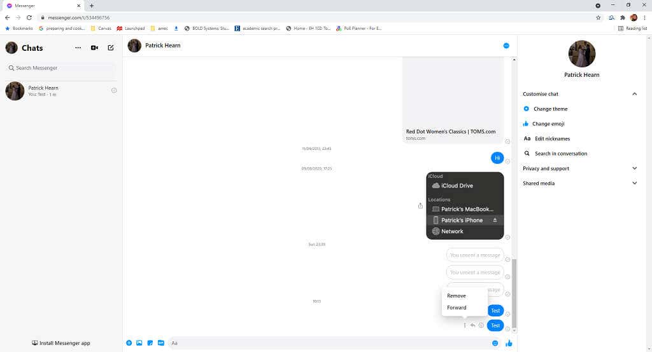This screenshot has width=652, height=352.
Task: Select Remove from message menu
Action: [457, 296]
